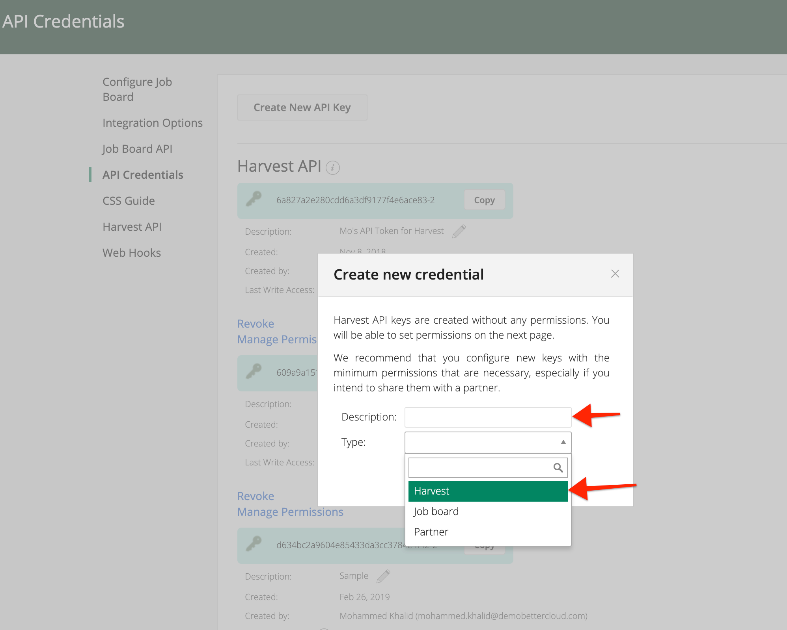Go to Web Hooks in sidebar
The height and width of the screenshot is (630, 787).
coord(132,253)
